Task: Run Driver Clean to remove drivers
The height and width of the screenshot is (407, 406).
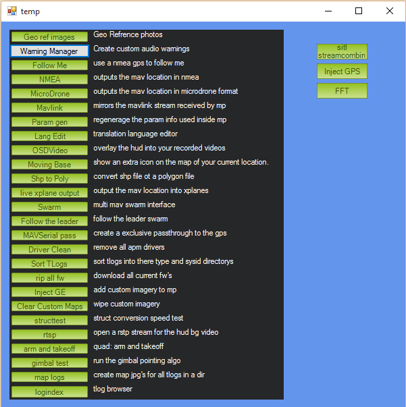Action: (49, 250)
